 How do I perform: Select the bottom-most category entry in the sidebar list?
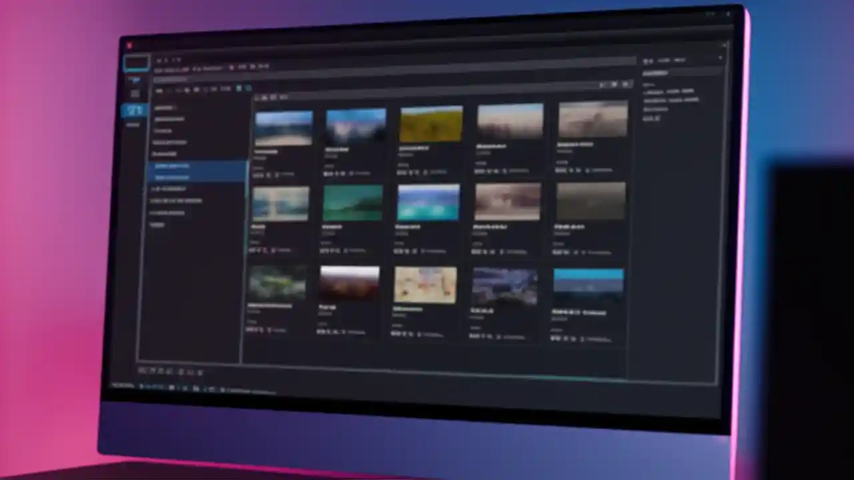tap(158, 225)
